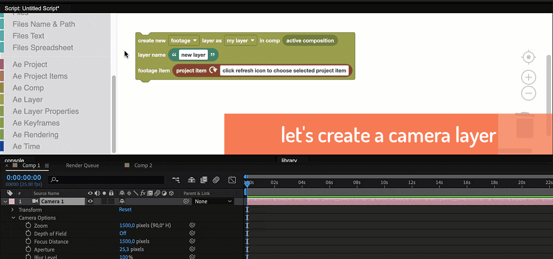The width and height of the screenshot is (553, 259).
Task: Toggle the Blur Level stopwatch
Action: [29, 257]
